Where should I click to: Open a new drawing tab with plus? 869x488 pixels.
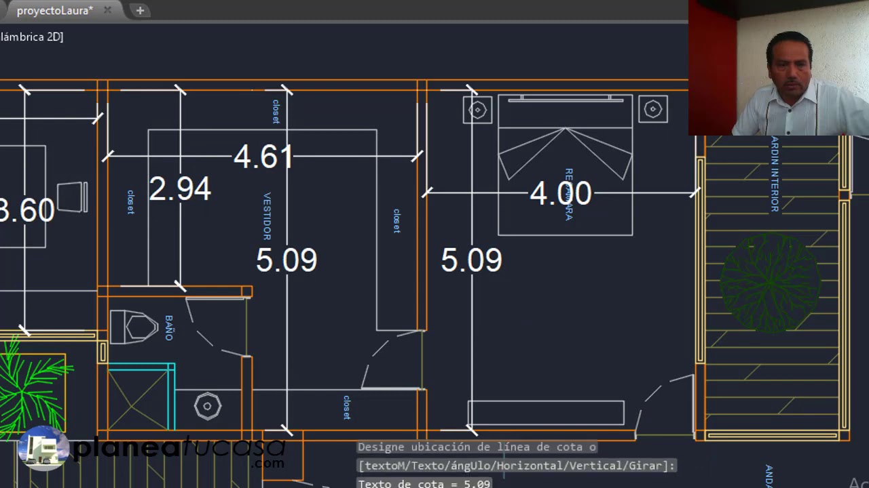(x=140, y=11)
